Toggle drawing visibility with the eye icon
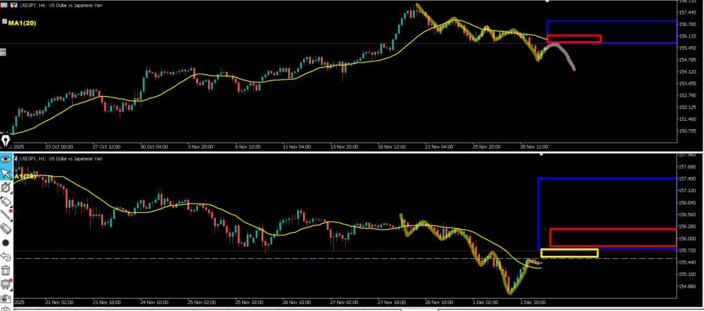The width and height of the screenshot is (704, 311). [x=6, y=159]
